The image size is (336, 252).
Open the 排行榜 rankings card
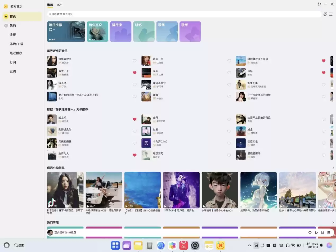(x=121, y=31)
